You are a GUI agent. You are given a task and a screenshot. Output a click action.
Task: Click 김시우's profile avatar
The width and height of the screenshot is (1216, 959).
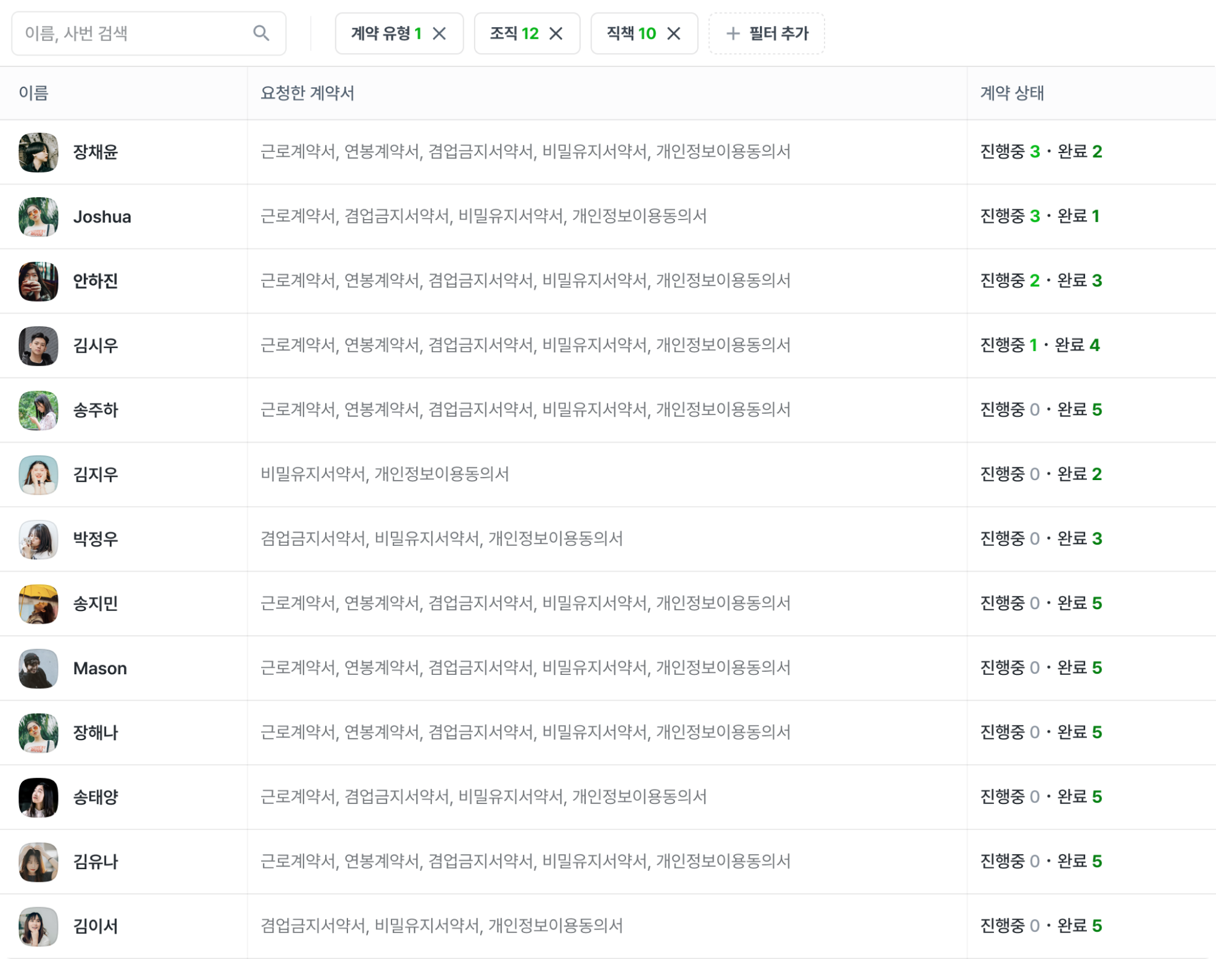pos(39,346)
